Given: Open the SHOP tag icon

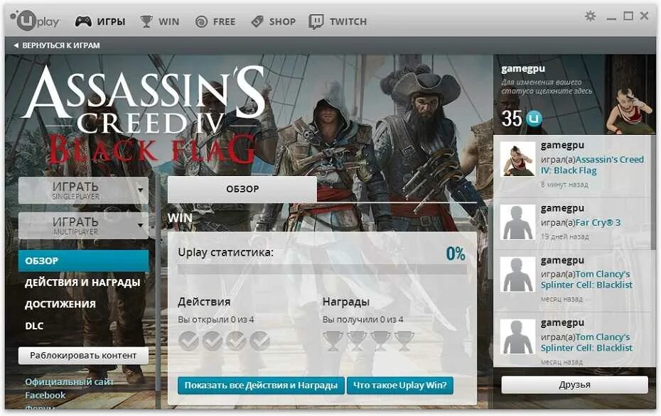Looking at the screenshot, I should pos(257,21).
